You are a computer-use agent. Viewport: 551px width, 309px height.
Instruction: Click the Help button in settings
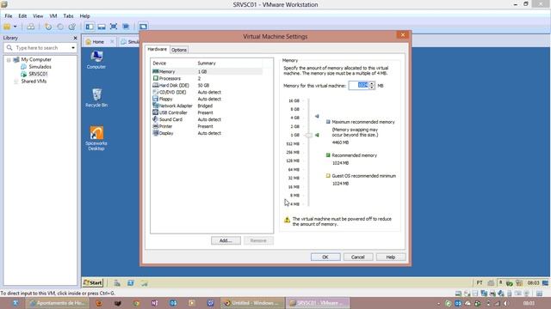pyautogui.click(x=391, y=257)
